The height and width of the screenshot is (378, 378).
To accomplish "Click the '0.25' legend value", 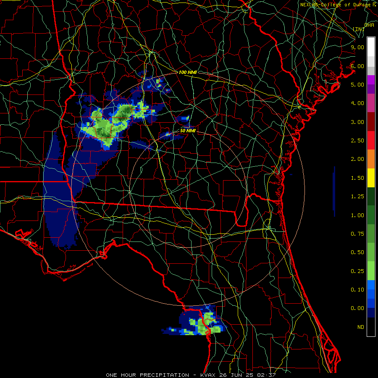I will 357,271.
